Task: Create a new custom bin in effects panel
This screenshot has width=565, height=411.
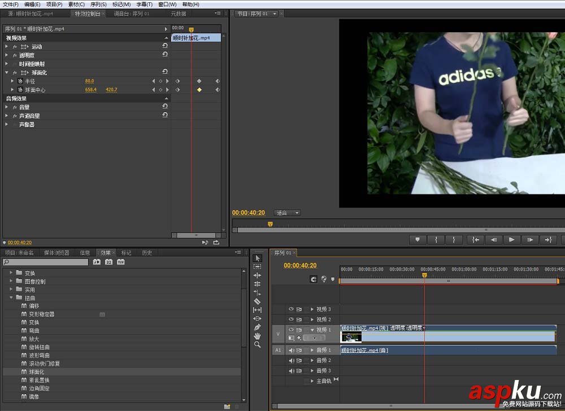Action: point(227,406)
